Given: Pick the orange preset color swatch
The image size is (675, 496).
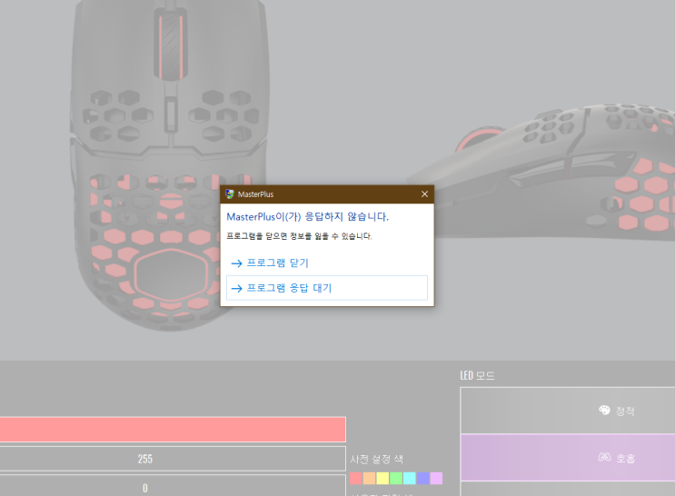Looking at the screenshot, I should (x=369, y=479).
